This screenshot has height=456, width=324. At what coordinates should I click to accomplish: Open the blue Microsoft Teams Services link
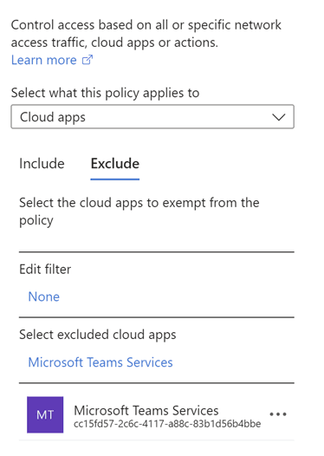click(x=100, y=362)
